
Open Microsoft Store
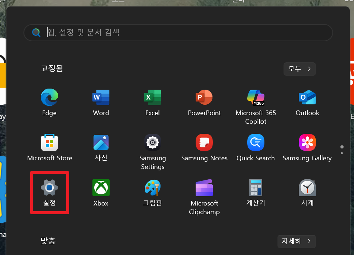(x=49, y=148)
